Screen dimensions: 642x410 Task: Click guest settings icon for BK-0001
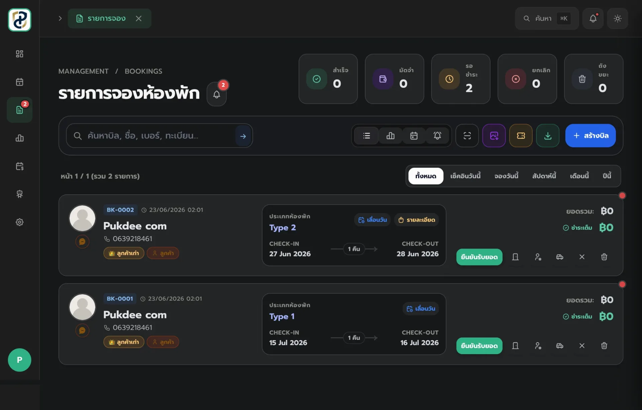538,346
